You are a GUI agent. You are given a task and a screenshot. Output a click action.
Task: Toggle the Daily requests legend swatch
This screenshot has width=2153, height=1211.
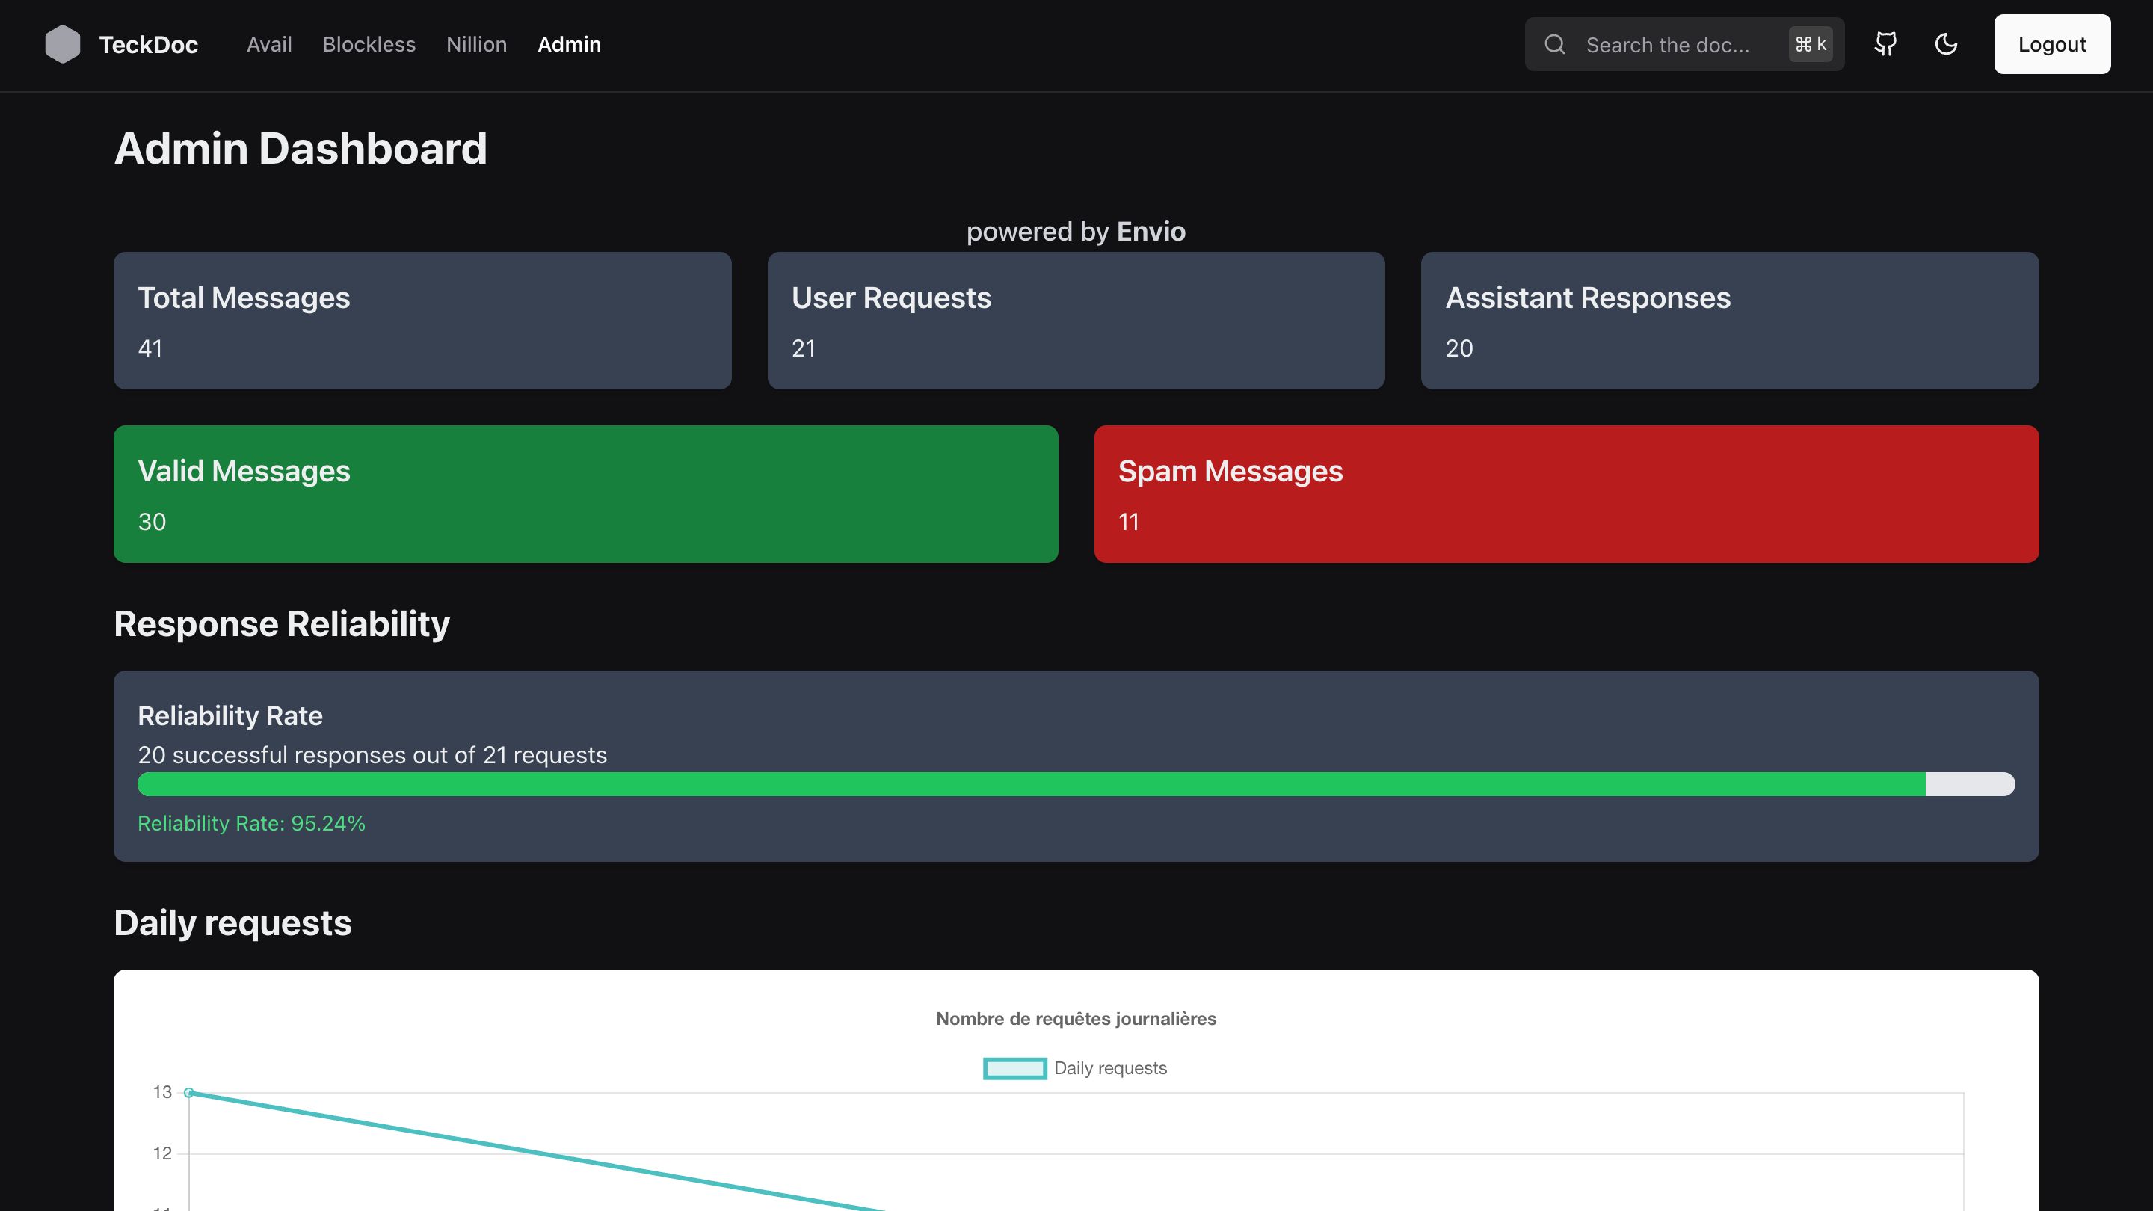point(1014,1068)
